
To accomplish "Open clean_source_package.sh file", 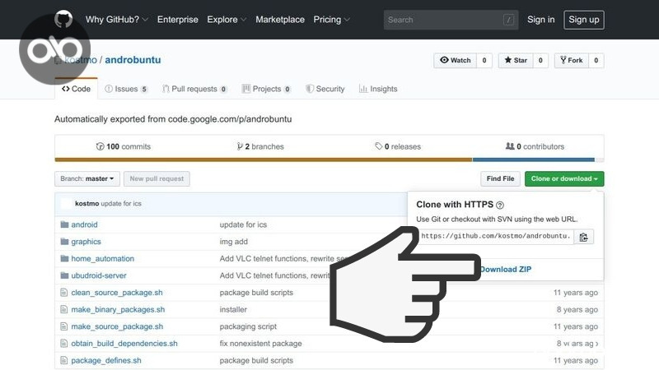I will 117,293.
